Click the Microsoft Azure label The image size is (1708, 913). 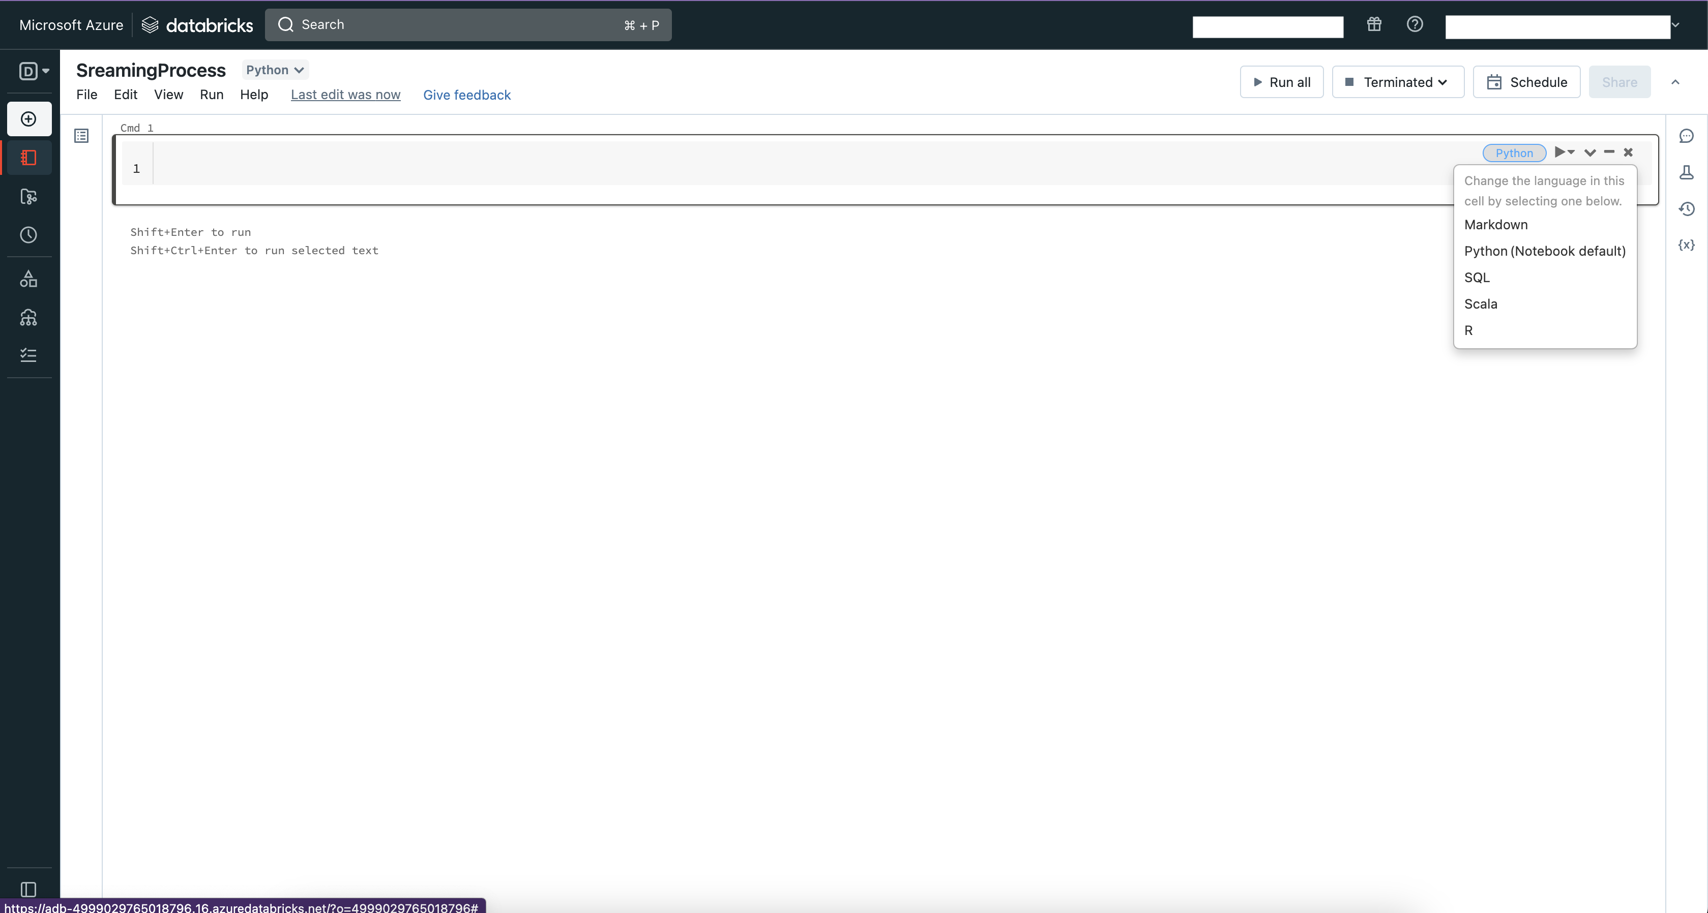point(71,25)
